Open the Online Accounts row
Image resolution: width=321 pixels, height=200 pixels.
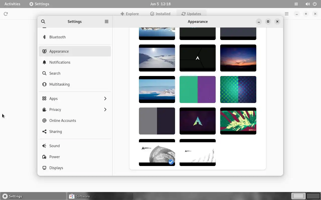click(75, 120)
